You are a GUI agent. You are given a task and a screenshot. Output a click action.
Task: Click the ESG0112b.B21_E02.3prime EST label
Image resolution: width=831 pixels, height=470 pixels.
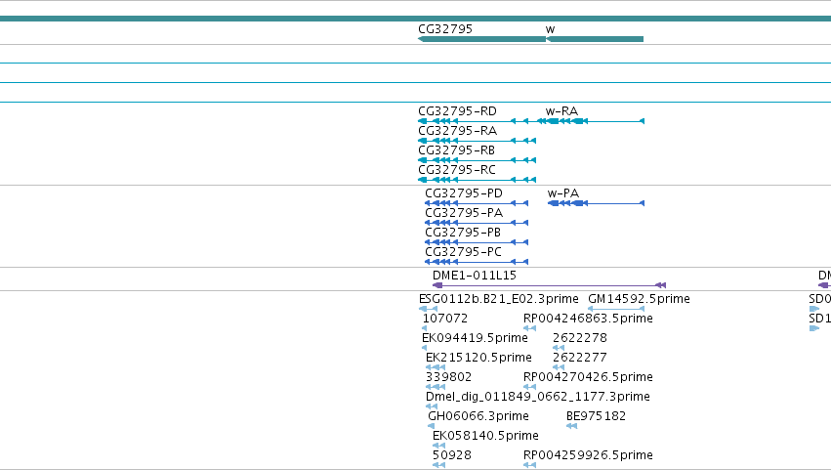coord(499,299)
